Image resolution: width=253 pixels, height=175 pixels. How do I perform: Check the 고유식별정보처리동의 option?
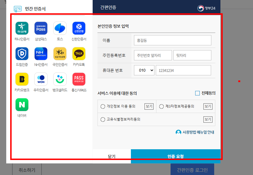click(x=102, y=119)
